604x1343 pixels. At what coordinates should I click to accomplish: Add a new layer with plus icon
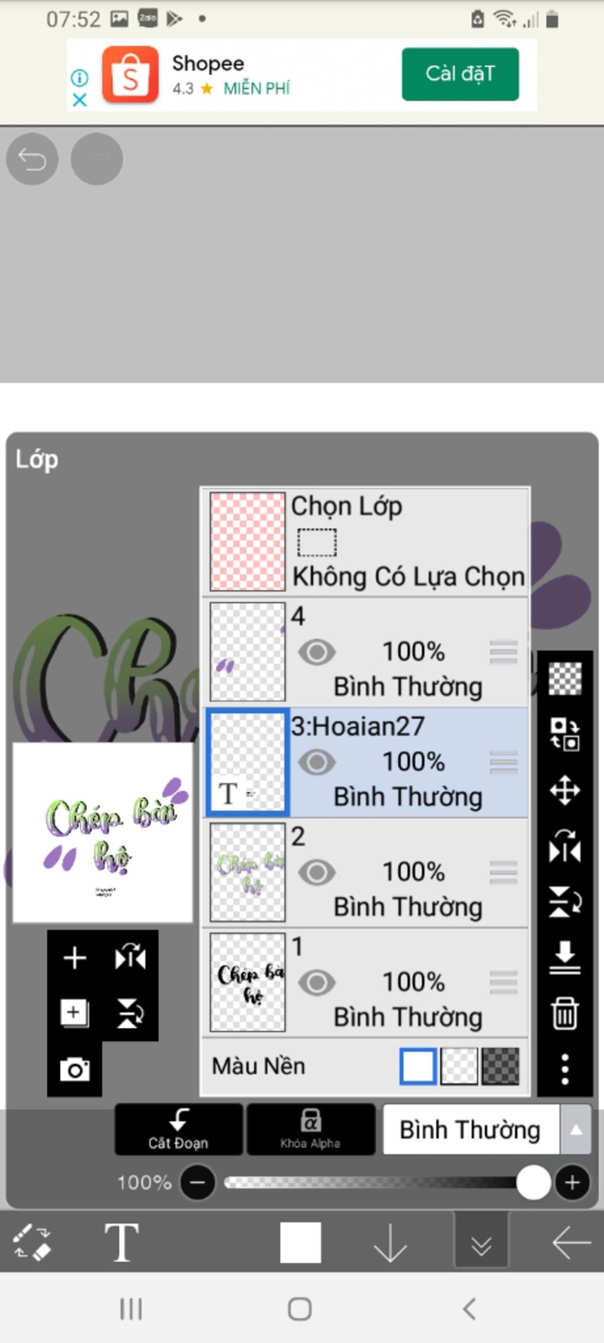coord(75,958)
